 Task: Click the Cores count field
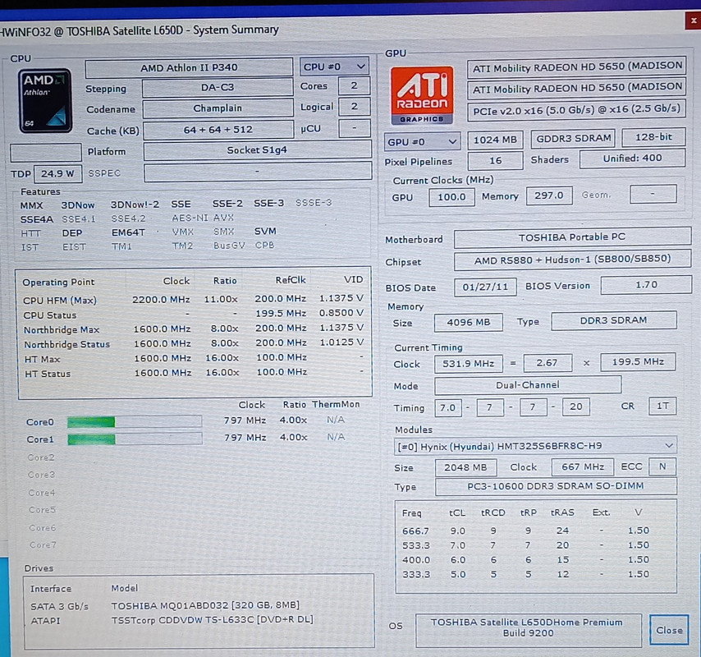click(354, 85)
